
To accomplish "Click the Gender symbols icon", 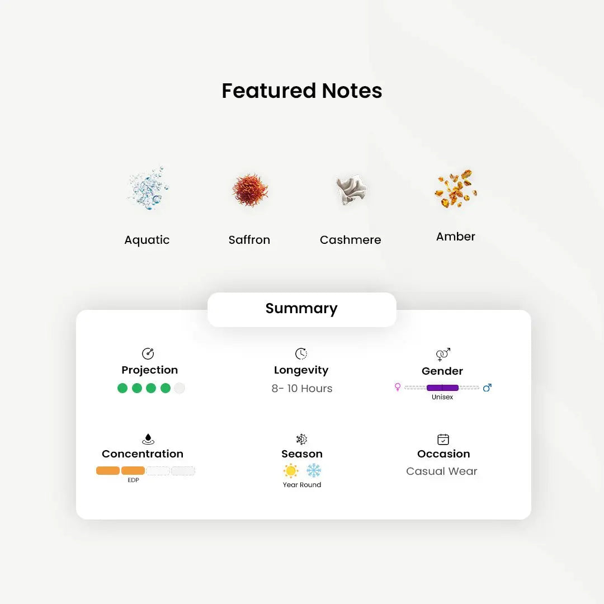I will click(x=443, y=354).
